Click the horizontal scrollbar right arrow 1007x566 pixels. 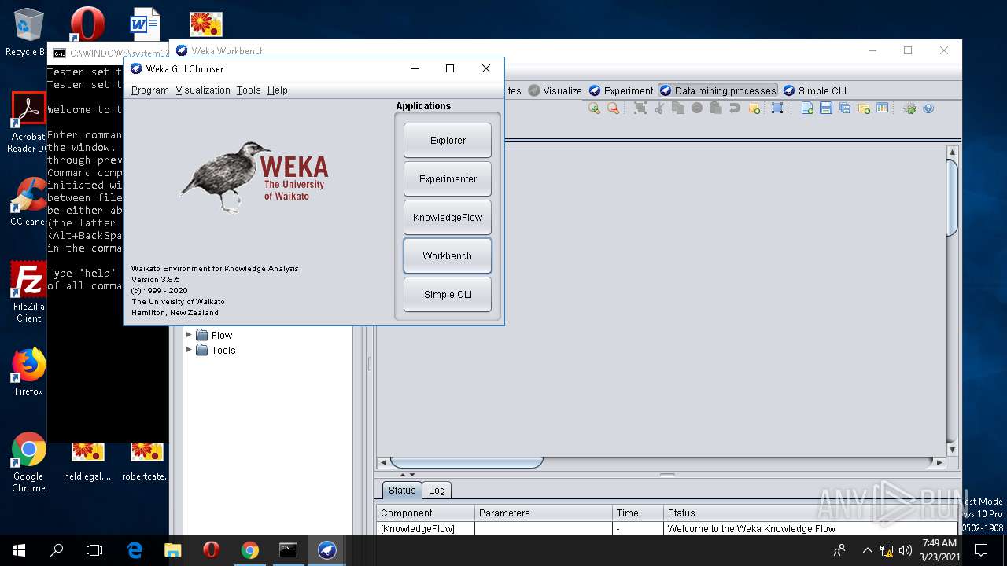click(x=939, y=462)
